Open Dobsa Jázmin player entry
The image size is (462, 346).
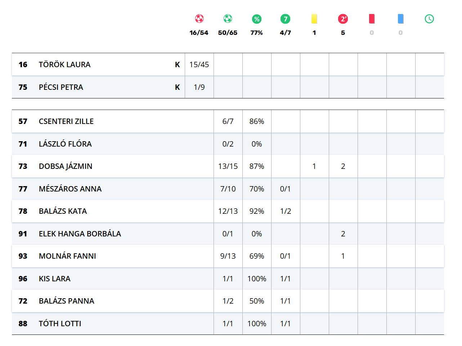point(66,166)
